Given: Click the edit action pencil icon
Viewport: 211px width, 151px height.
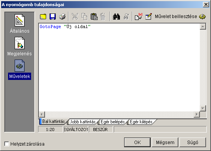Looking at the screenshot, I should pos(149,17).
